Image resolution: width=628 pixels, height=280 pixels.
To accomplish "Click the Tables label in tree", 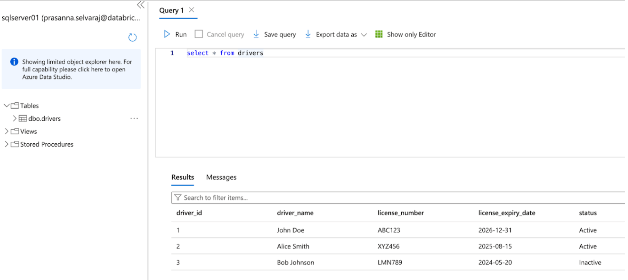I will coord(29,105).
